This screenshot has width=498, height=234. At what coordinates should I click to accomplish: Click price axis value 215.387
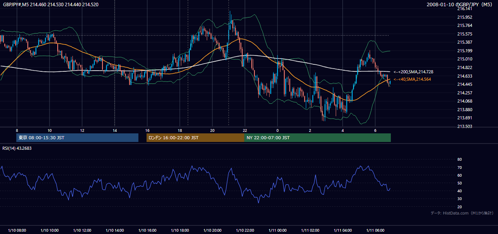[x=464, y=42]
